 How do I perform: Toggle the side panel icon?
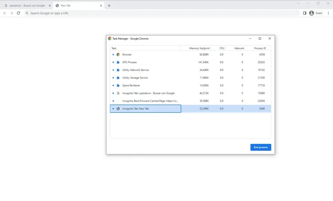click(305, 13)
